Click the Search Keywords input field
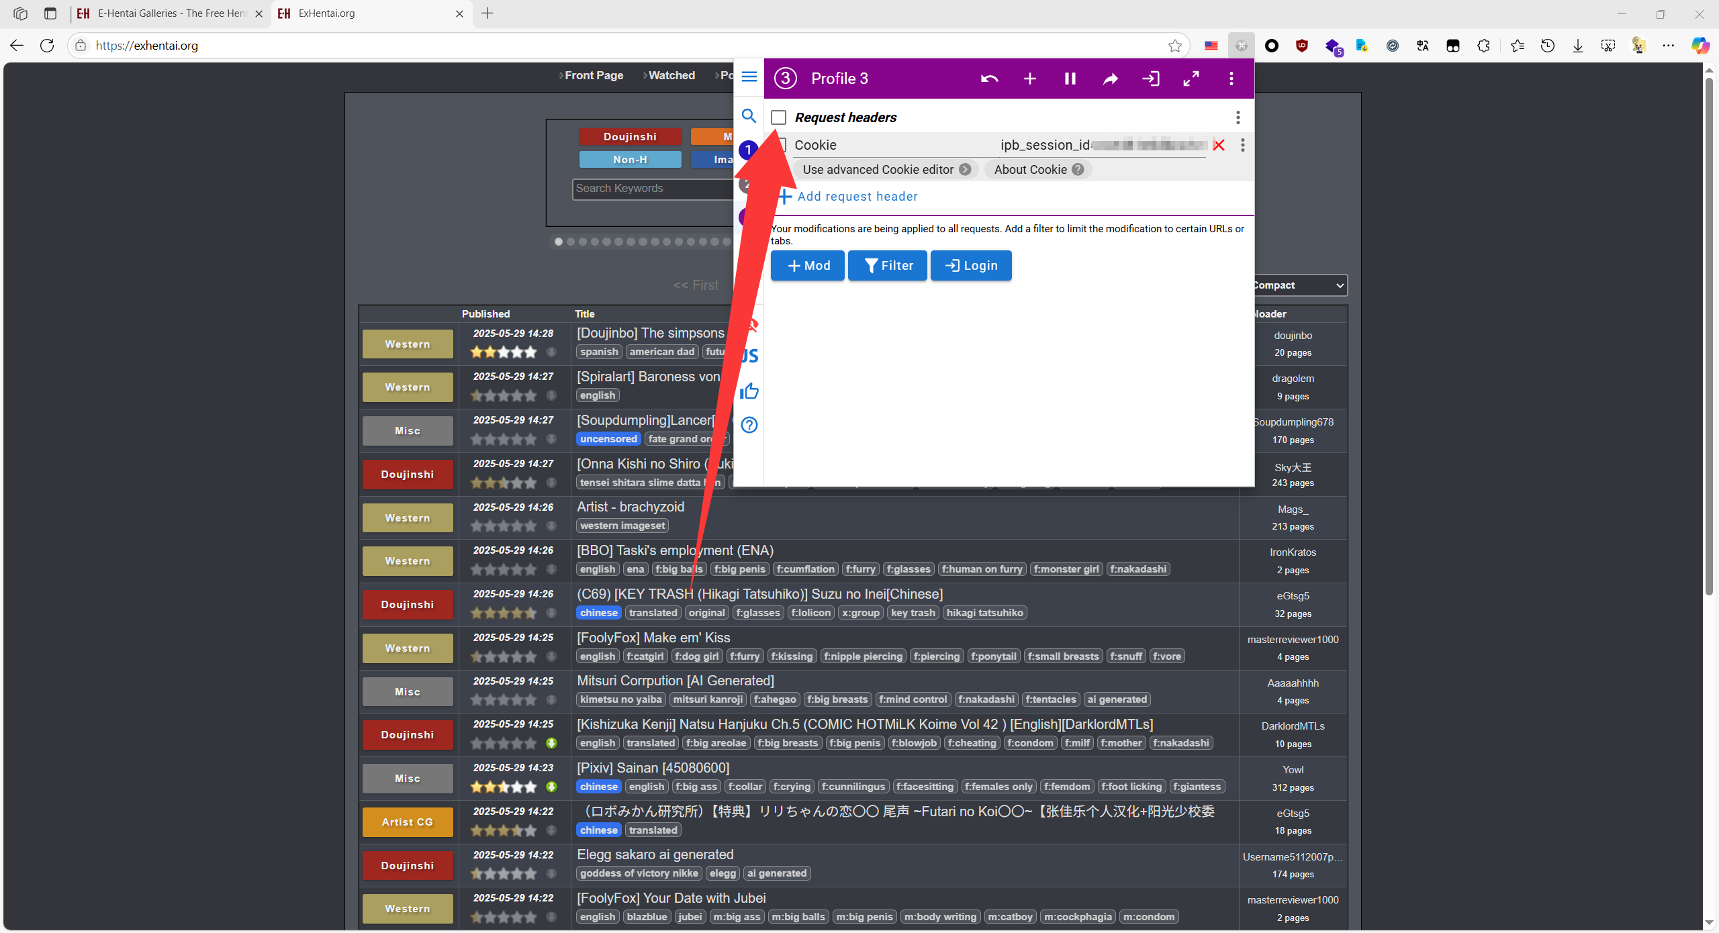This screenshot has width=1719, height=933. 651,189
